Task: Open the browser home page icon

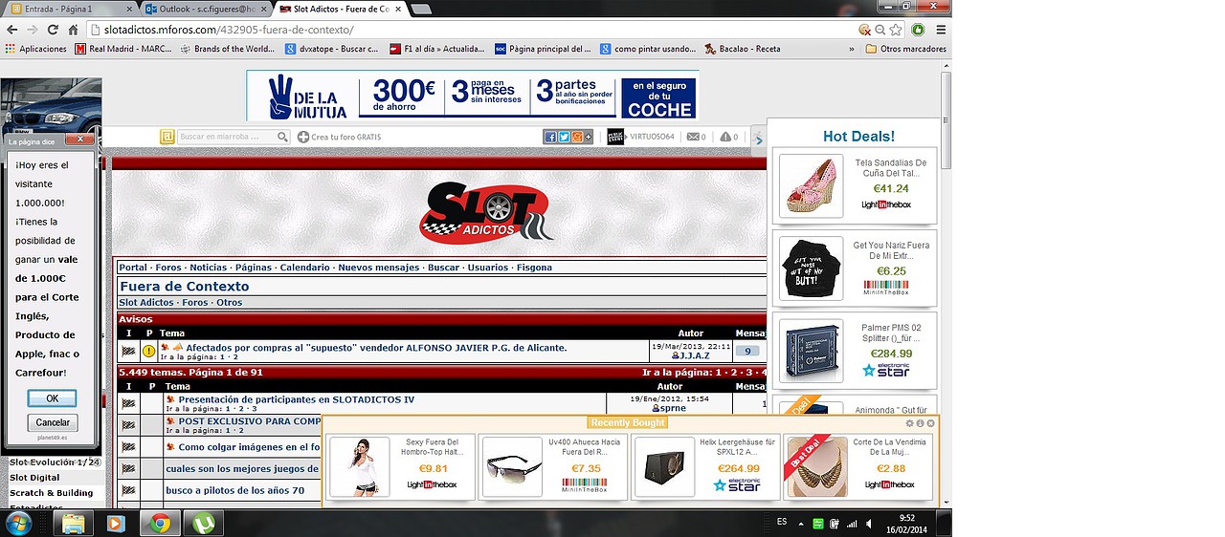Action: point(74,30)
